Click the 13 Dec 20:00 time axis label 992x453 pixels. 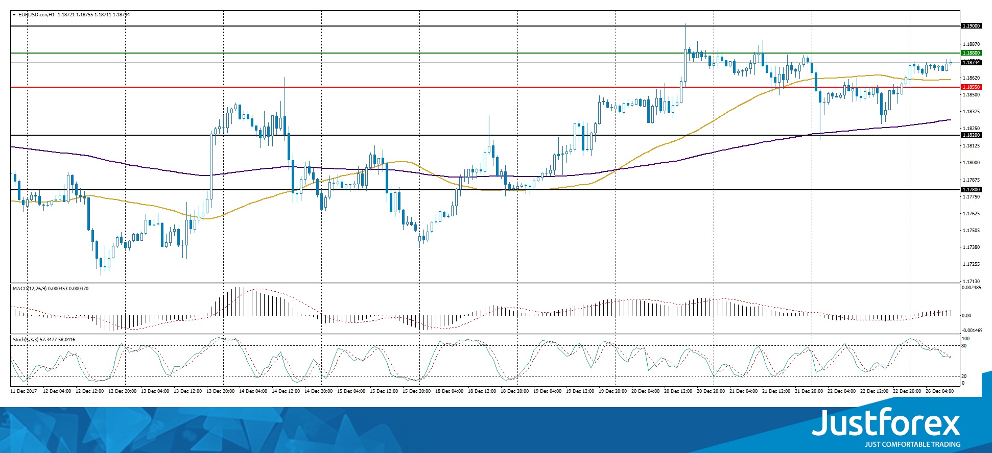pos(221,391)
